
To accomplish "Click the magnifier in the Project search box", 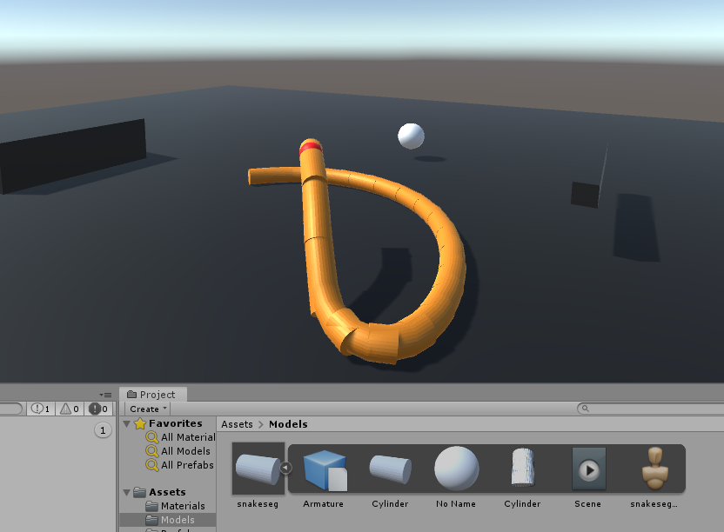I will (x=585, y=409).
